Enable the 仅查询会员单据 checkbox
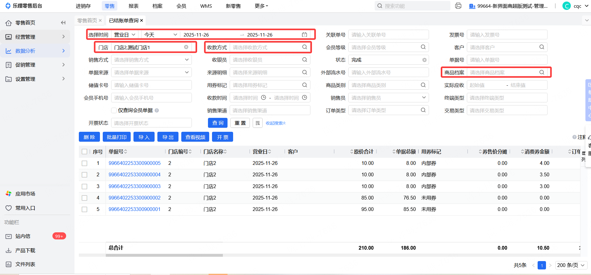Viewport: 591px width, 275px height. 114,110
